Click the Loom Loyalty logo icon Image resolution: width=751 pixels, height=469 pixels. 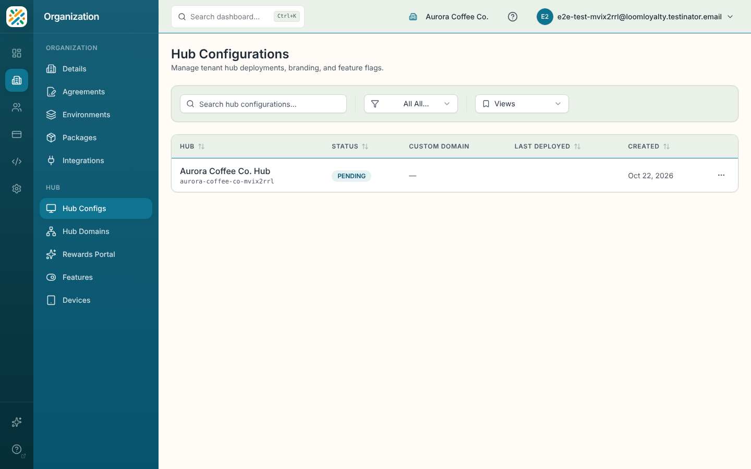point(17,17)
